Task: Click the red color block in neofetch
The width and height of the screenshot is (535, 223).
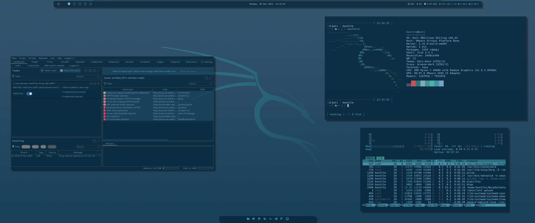Action: [x=413, y=84]
